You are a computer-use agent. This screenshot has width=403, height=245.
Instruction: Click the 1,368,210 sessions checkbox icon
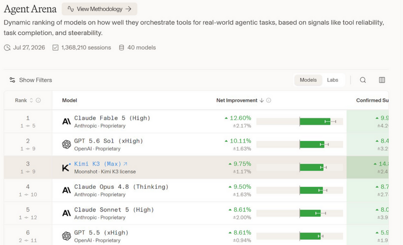click(55, 48)
